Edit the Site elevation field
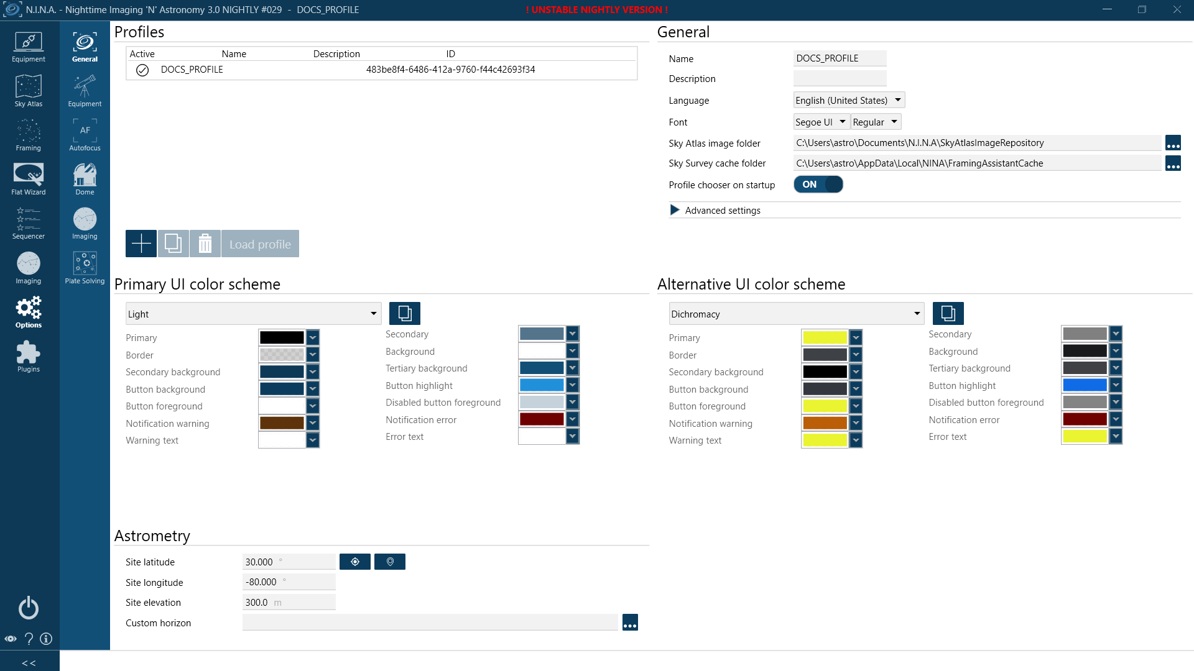The height and width of the screenshot is (671, 1194). (289, 602)
